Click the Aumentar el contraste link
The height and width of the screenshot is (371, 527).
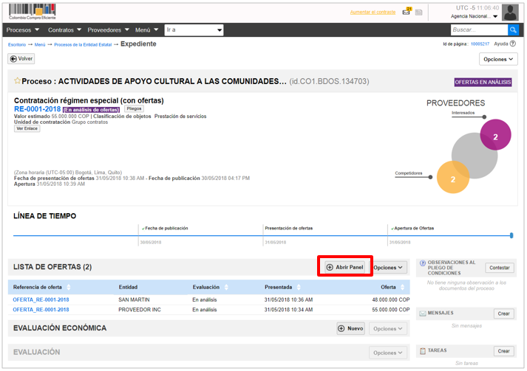coord(373,13)
